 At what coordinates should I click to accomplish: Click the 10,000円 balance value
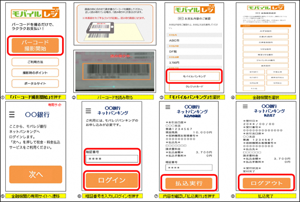(202, 132)
